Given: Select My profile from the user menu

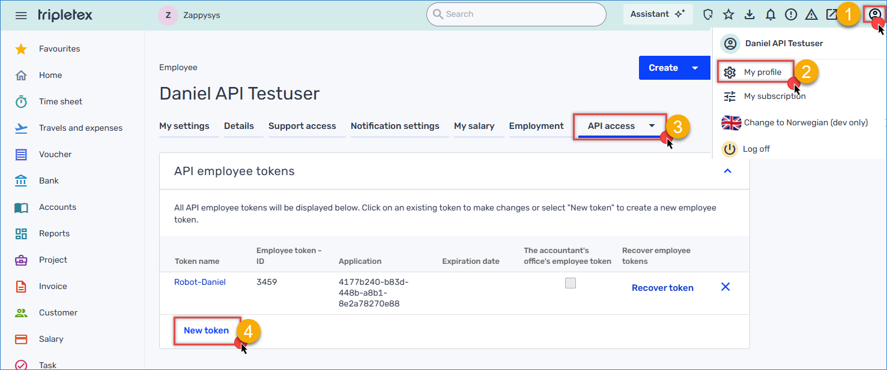Looking at the screenshot, I should click(x=762, y=72).
